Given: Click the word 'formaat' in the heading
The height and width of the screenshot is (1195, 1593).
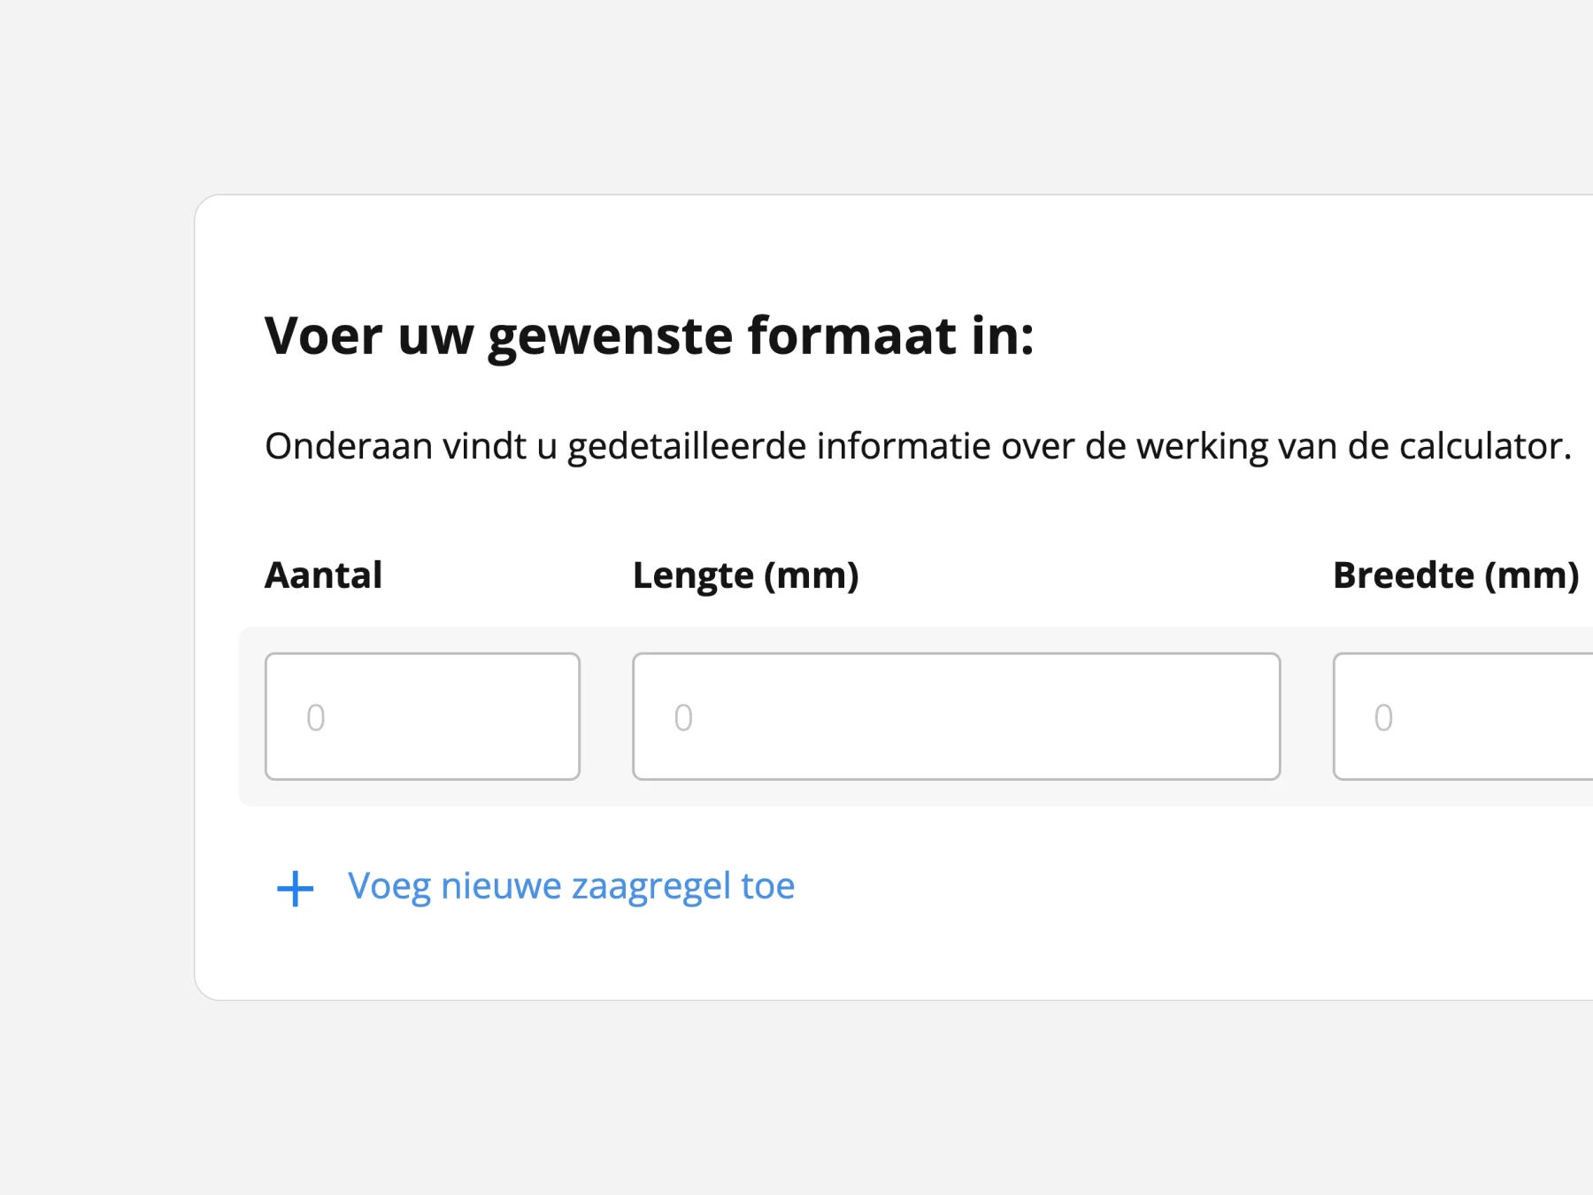Looking at the screenshot, I should coord(851,336).
